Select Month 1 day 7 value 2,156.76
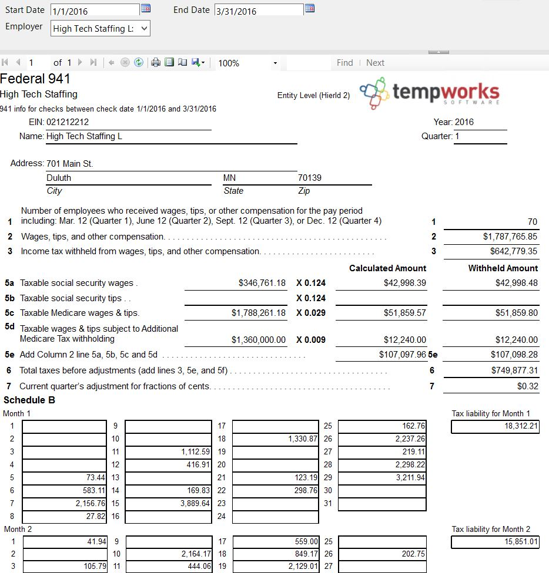The height and width of the screenshot is (573, 549). point(91,503)
